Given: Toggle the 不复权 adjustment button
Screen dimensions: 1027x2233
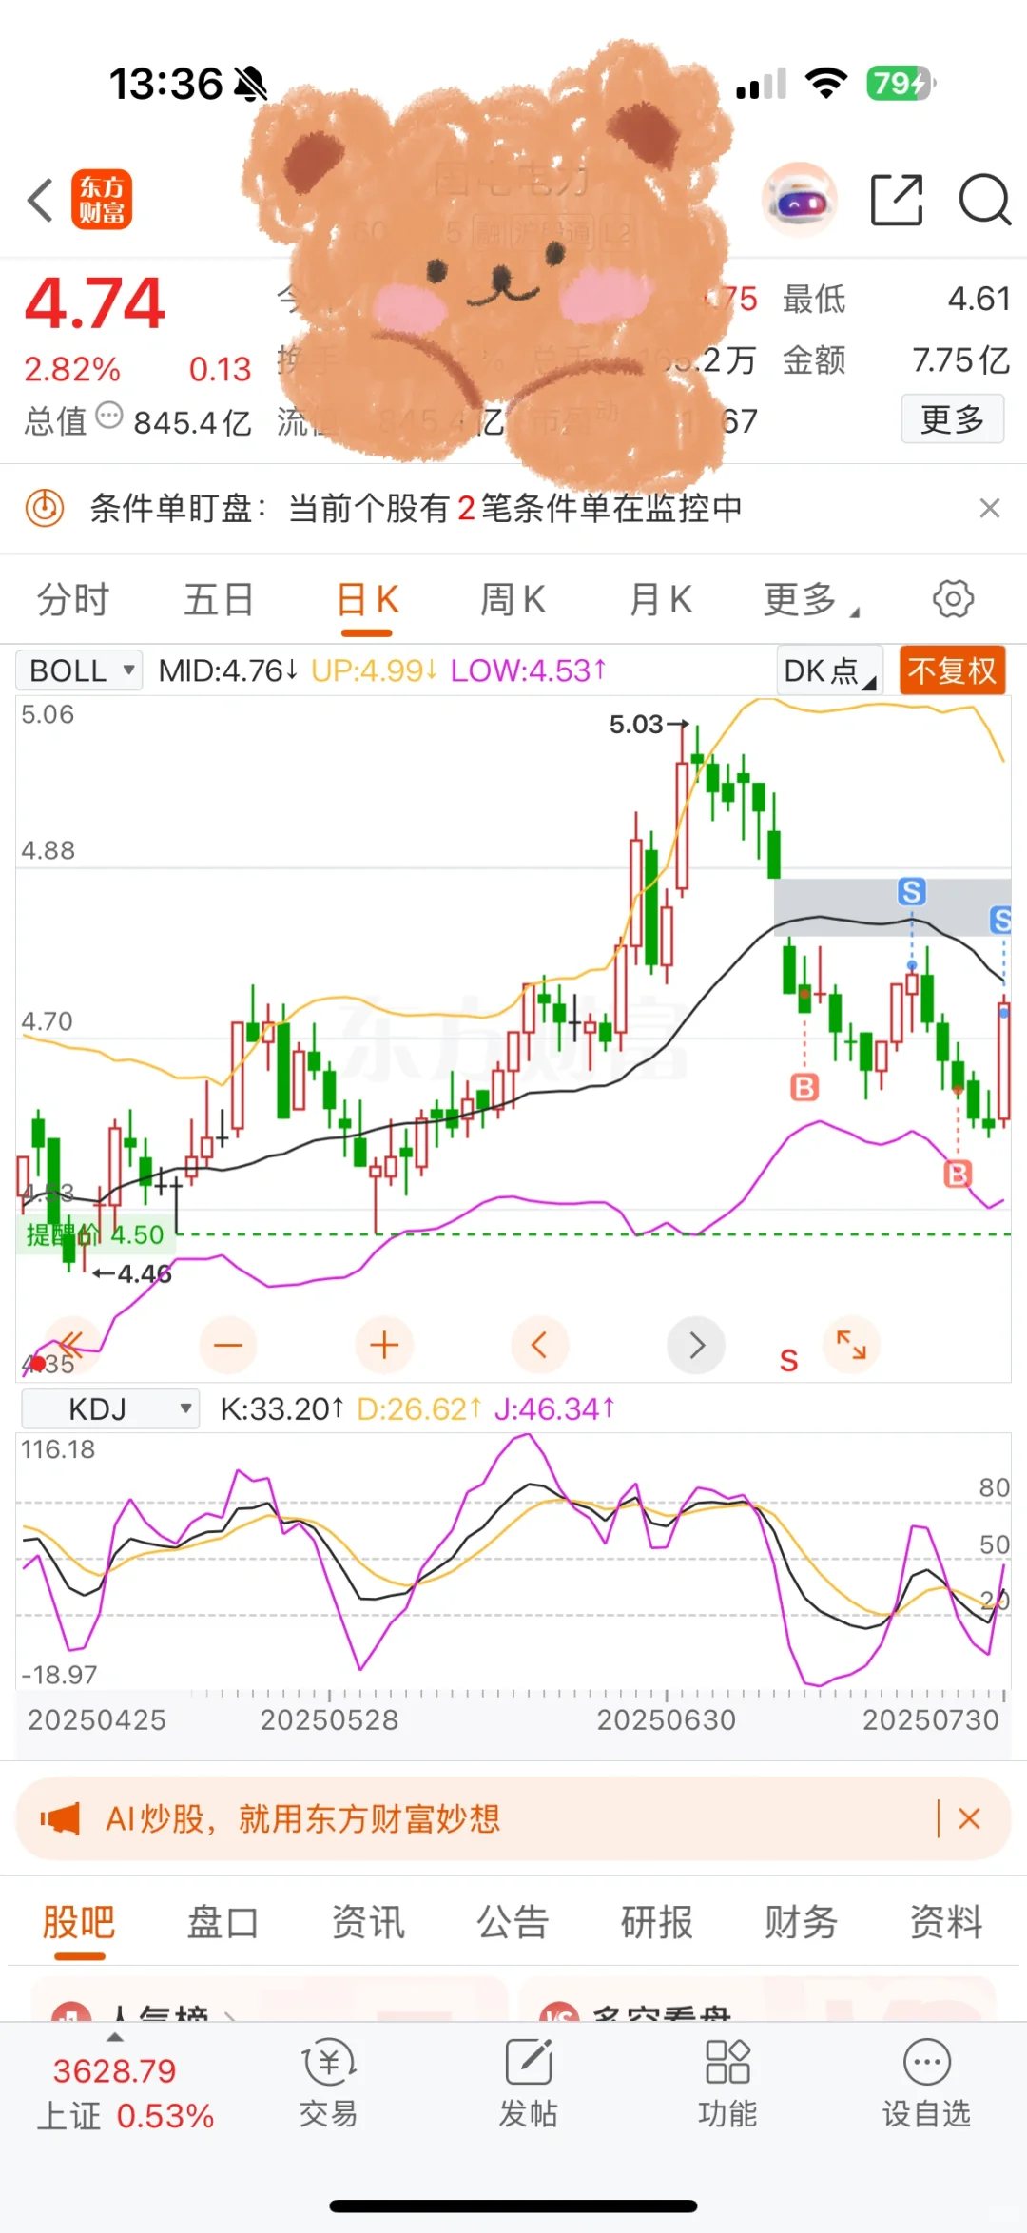Looking at the screenshot, I should tap(952, 670).
